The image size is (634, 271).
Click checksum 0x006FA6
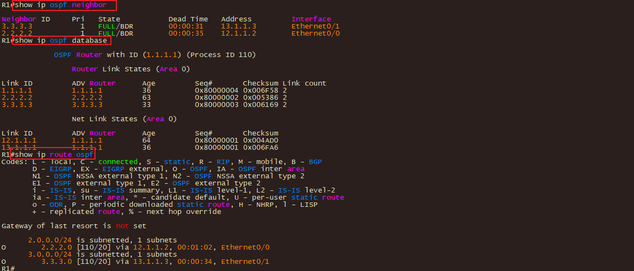(260, 148)
